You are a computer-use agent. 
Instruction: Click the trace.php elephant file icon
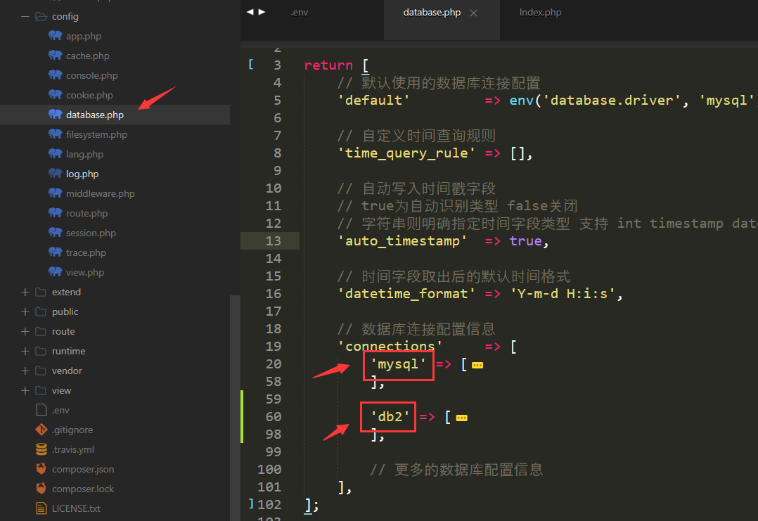(55, 252)
